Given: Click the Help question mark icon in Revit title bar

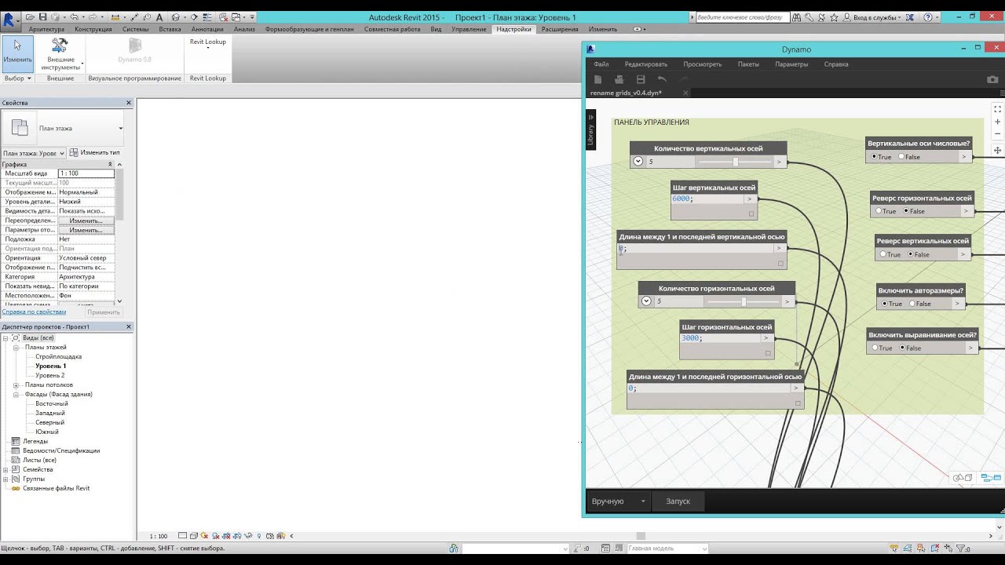Looking at the screenshot, I should tap(928, 17).
